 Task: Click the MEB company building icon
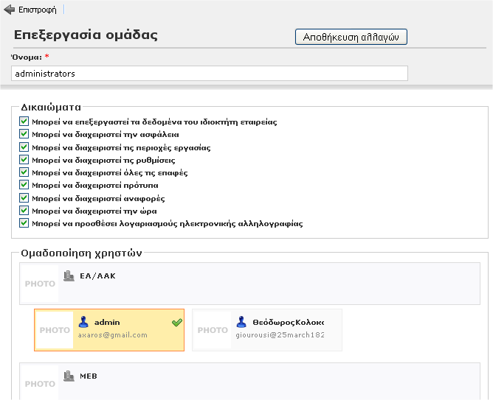click(x=69, y=376)
